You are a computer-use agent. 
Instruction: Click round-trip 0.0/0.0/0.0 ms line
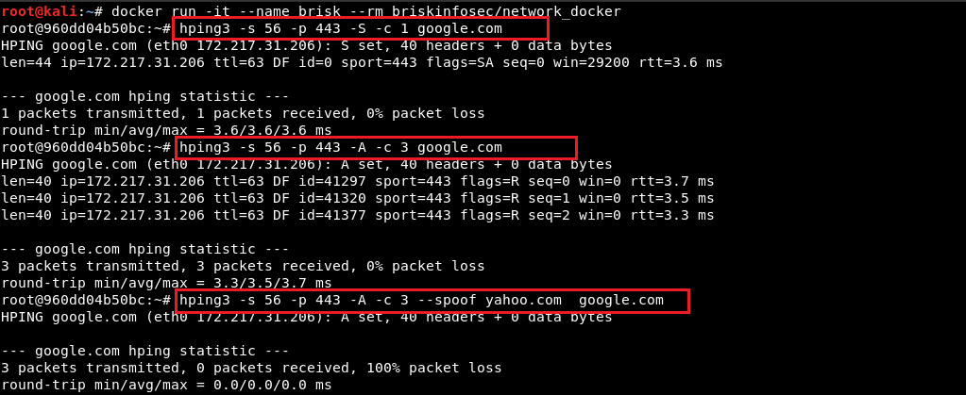(166, 386)
